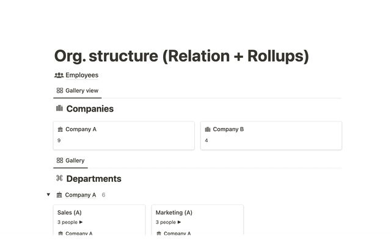Open the Employees linked page
Image resolution: width=391 pixels, height=244 pixels.
click(x=81, y=75)
